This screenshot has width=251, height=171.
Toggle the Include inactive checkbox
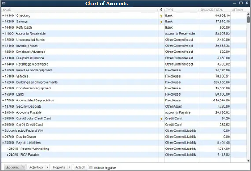point(91,167)
